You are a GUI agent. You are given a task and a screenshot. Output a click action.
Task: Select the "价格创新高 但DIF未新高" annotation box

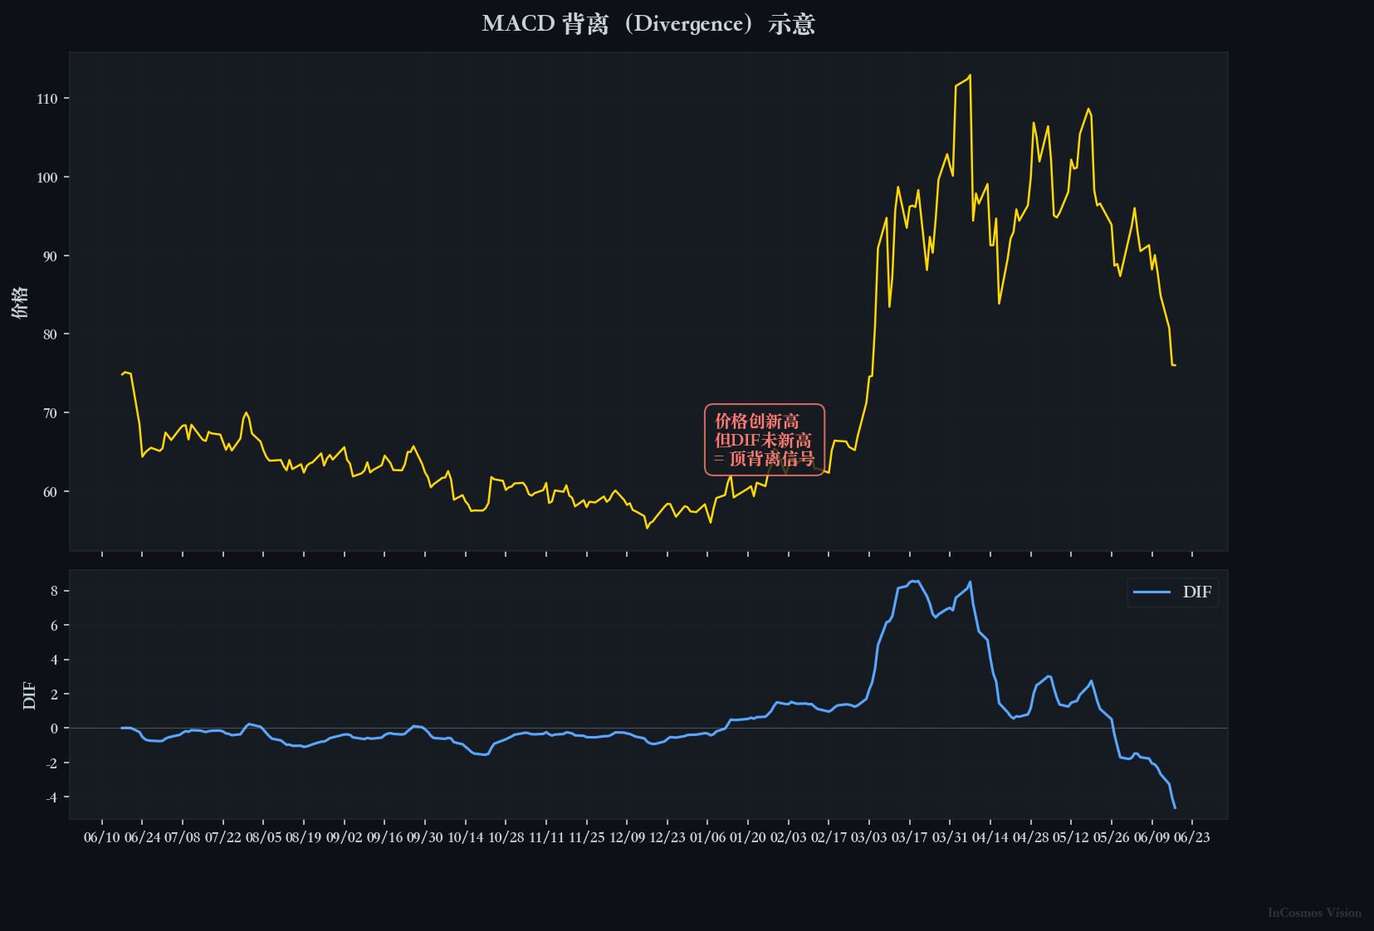coord(764,440)
